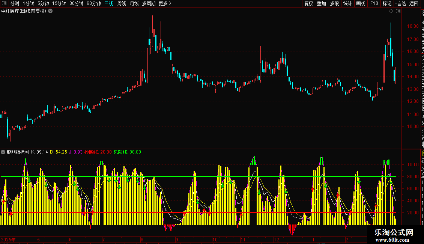Click the green 80 risk line

pyautogui.click(x=198, y=176)
